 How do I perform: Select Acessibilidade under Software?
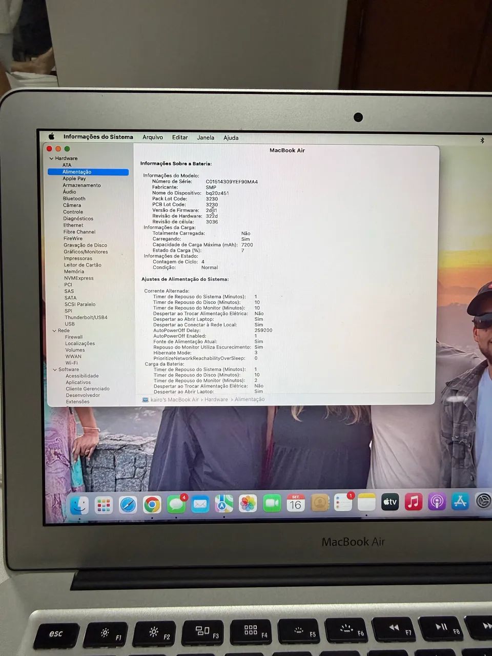(x=82, y=376)
